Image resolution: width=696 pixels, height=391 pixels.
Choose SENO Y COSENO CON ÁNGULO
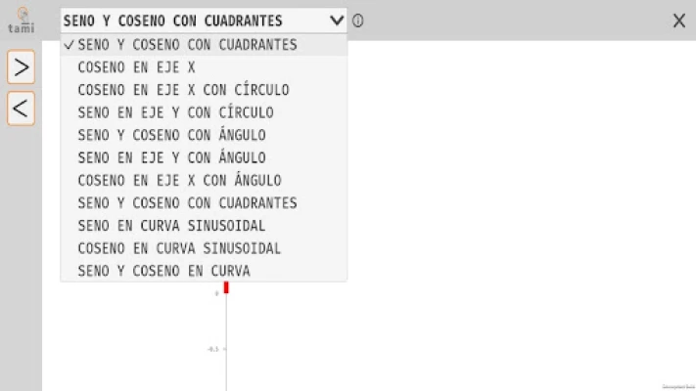click(171, 135)
